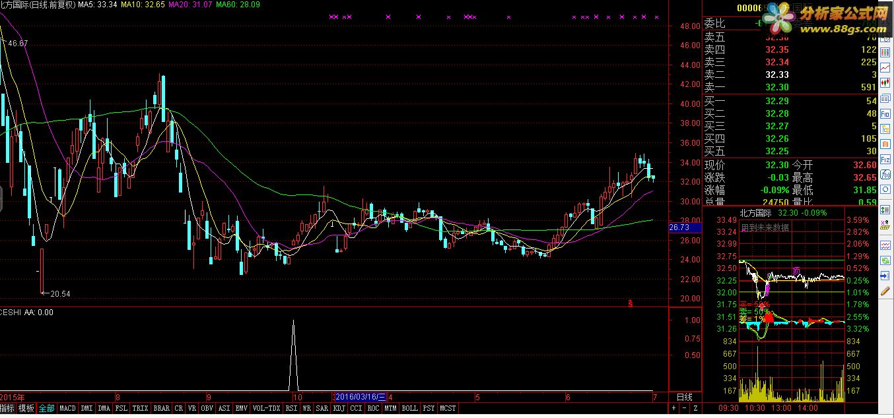Select the TRIX indicator tab
Viewport: 894px width, 418px height.
click(x=140, y=408)
